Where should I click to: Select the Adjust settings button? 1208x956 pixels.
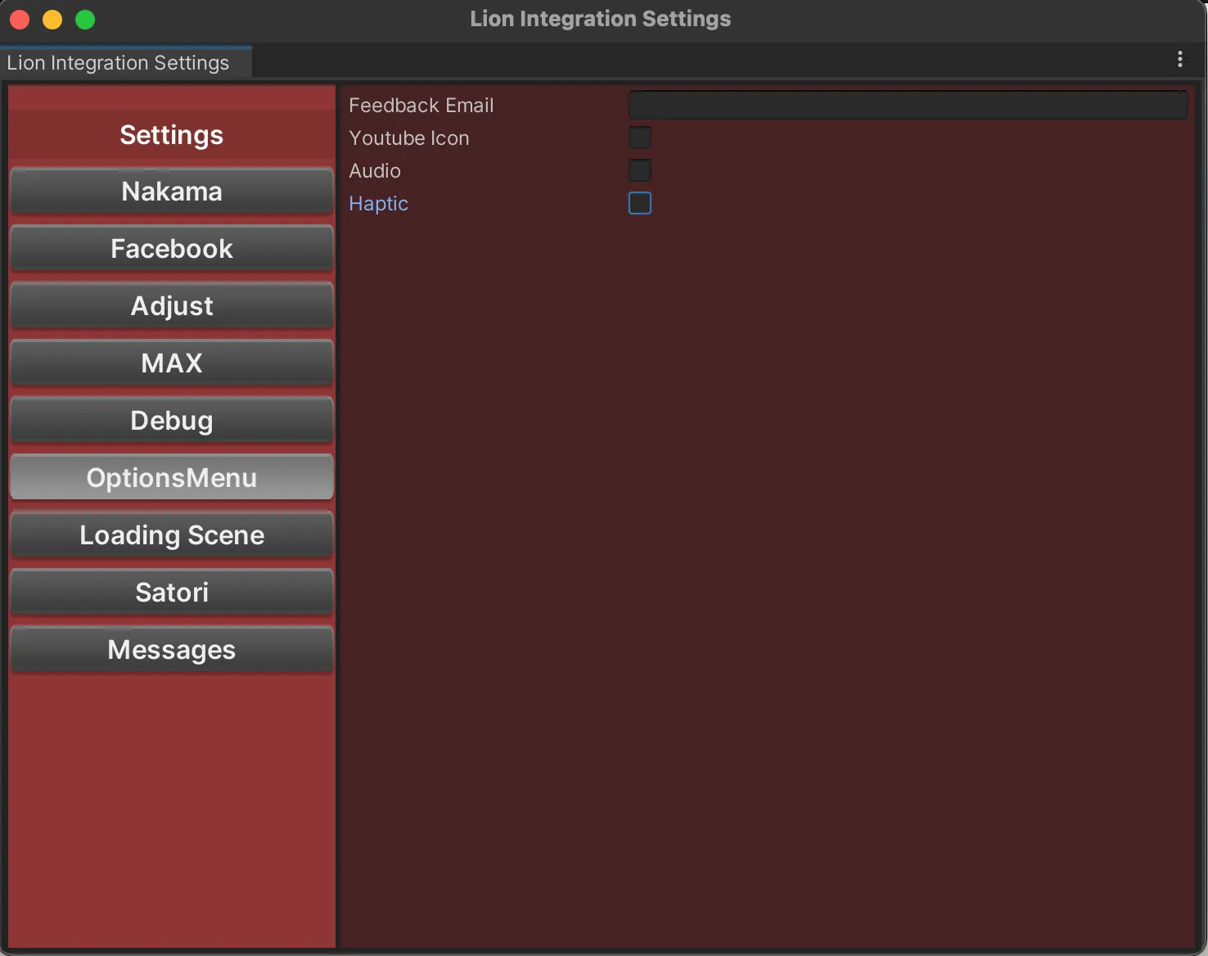point(172,306)
